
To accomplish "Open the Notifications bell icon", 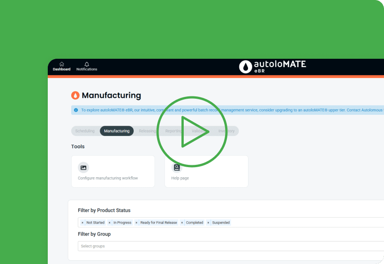I will coord(87,64).
